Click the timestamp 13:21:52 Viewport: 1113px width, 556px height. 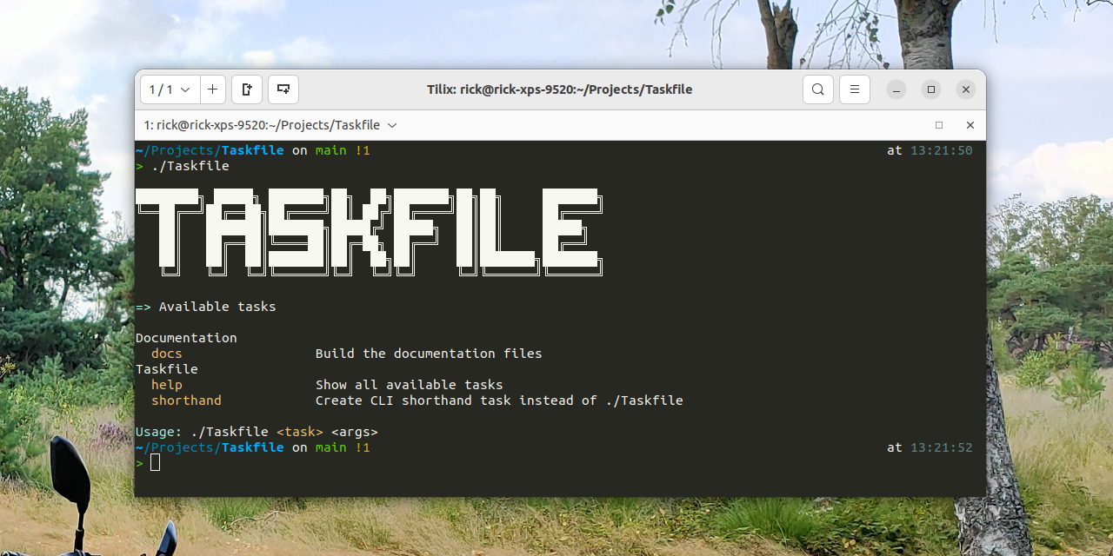(x=942, y=447)
